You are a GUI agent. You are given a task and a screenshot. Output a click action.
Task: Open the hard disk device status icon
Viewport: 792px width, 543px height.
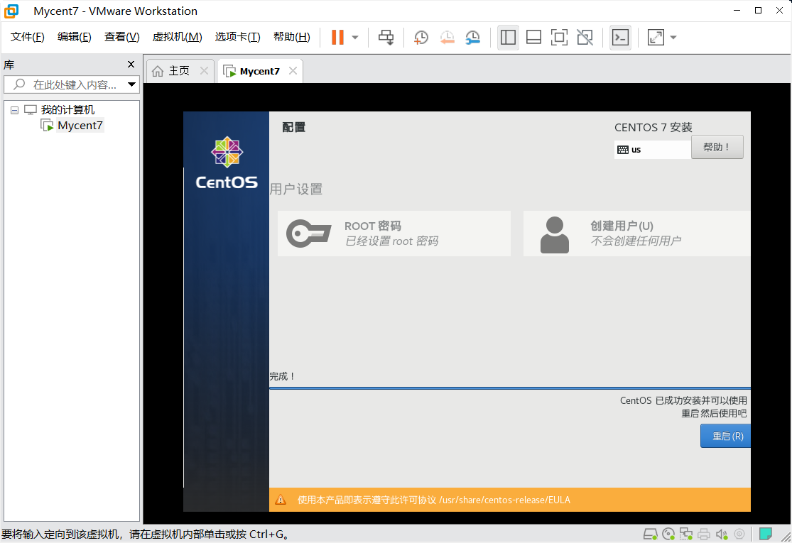650,534
